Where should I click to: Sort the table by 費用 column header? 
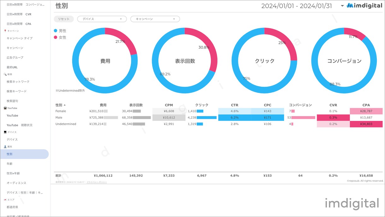coord(103,105)
